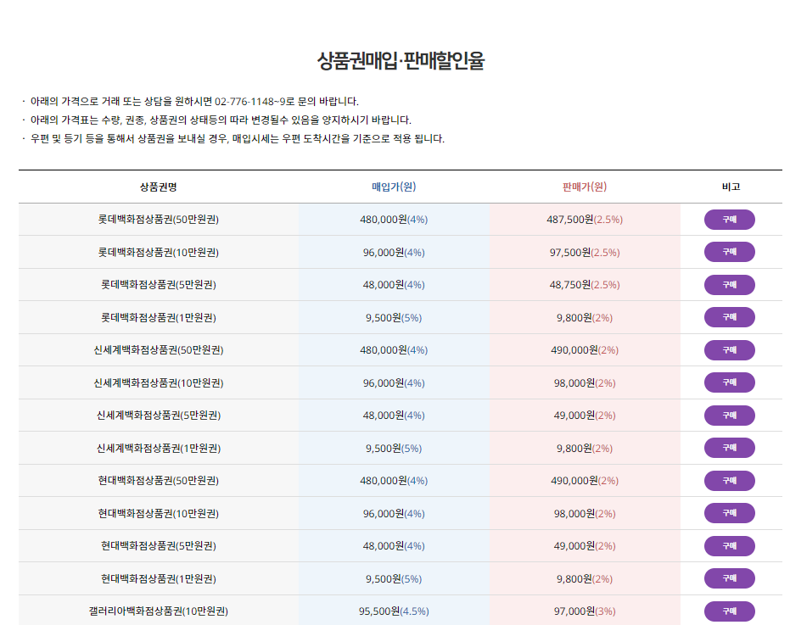Click 구매 button for 신세계백화점상품권(50만원권)

[729, 350]
